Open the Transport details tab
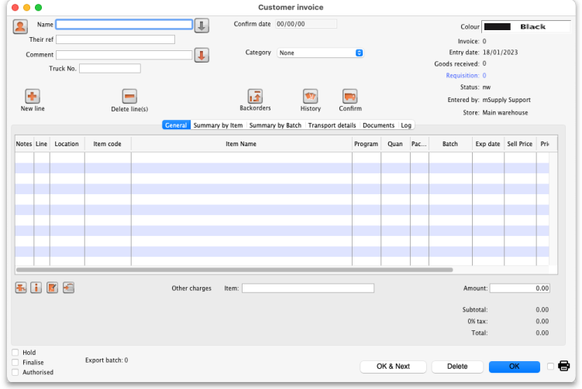The width and height of the screenshot is (582, 389). [332, 125]
